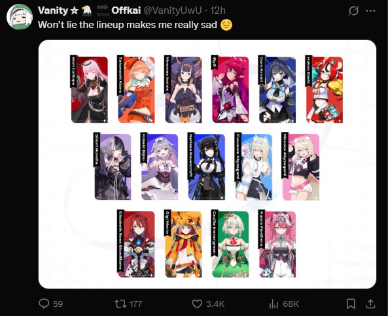This screenshot has width=388, height=316.
Task: Select the Mori Calliope character card
Action: 89,89
